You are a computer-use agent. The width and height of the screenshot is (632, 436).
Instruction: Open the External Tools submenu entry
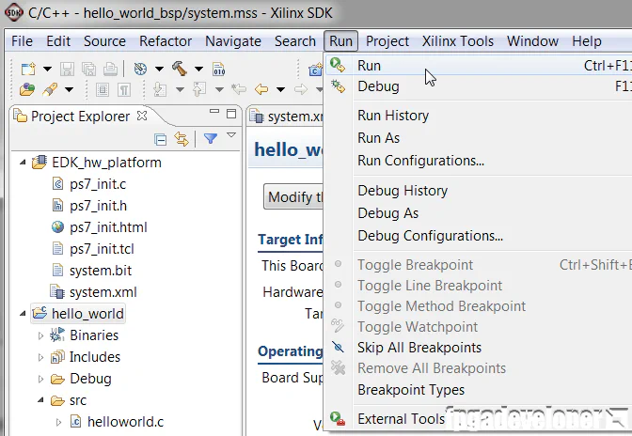tap(401, 419)
